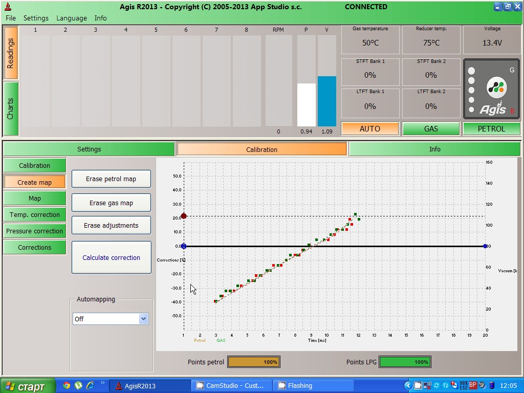Open the Settings tab panel
The image size is (524, 393).
pyautogui.click(x=89, y=149)
